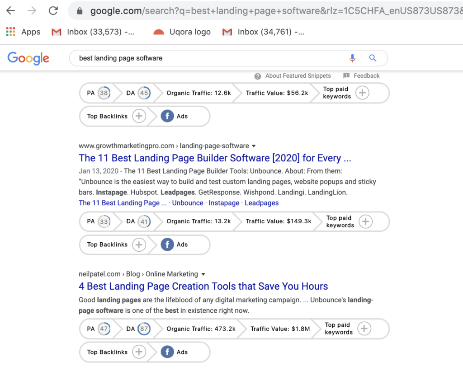Click the www.growthmarketingpro.com breadcrumb text
This screenshot has height=376, width=463.
[x=127, y=146]
